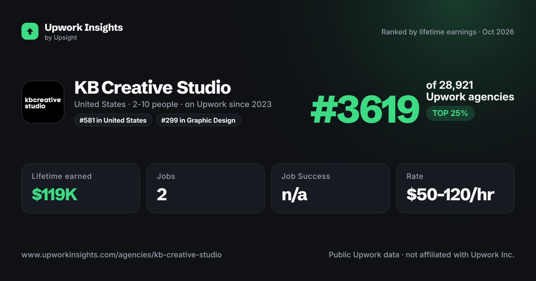This screenshot has width=536, height=281.
Task: Click 'of 28,921 Upwork agencies' text
Action: [470, 91]
